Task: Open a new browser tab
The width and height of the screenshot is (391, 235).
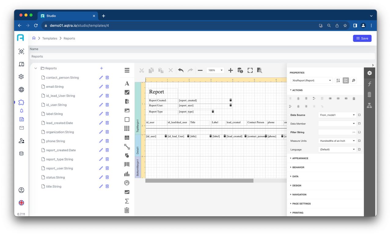Action: pos(104,16)
